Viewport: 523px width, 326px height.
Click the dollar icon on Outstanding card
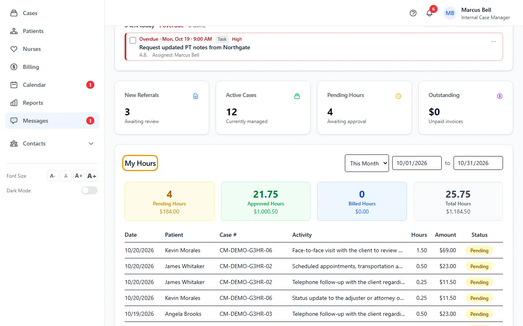click(x=500, y=96)
